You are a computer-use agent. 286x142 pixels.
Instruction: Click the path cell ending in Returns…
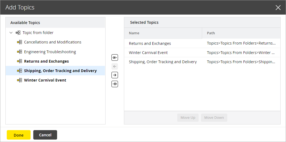[x=241, y=43]
